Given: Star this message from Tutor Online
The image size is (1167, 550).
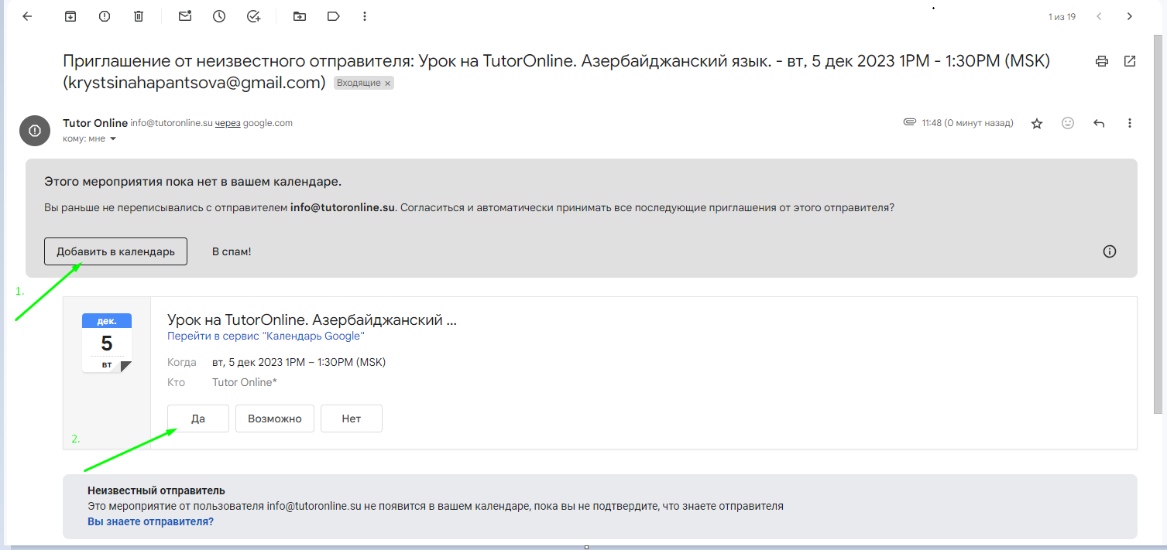Looking at the screenshot, I should click(1037, 123).
